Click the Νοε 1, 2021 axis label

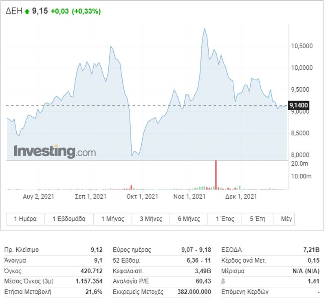(189, 197)
